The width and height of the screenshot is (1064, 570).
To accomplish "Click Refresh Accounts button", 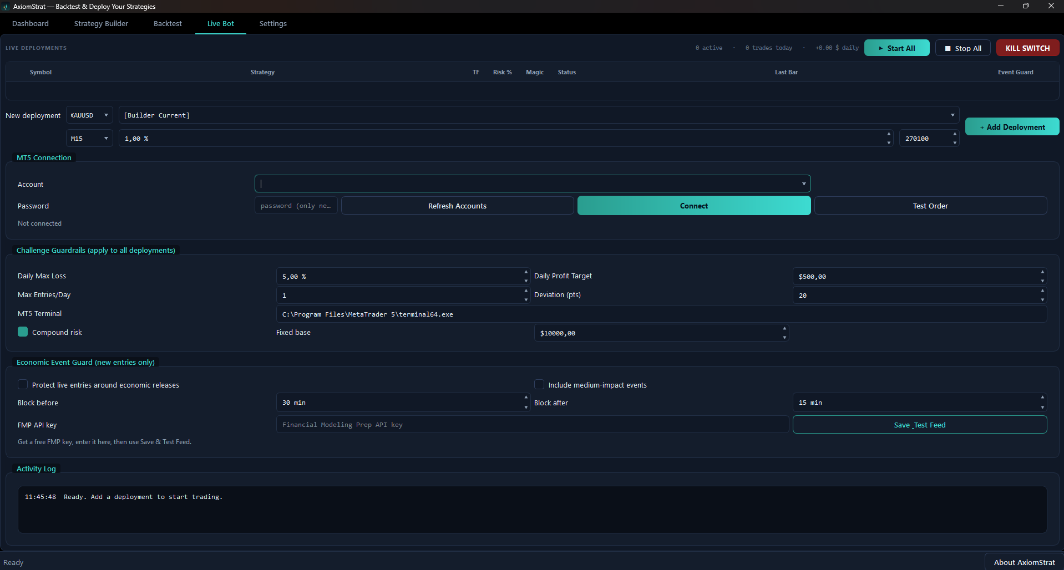I will tap(457, 206).
